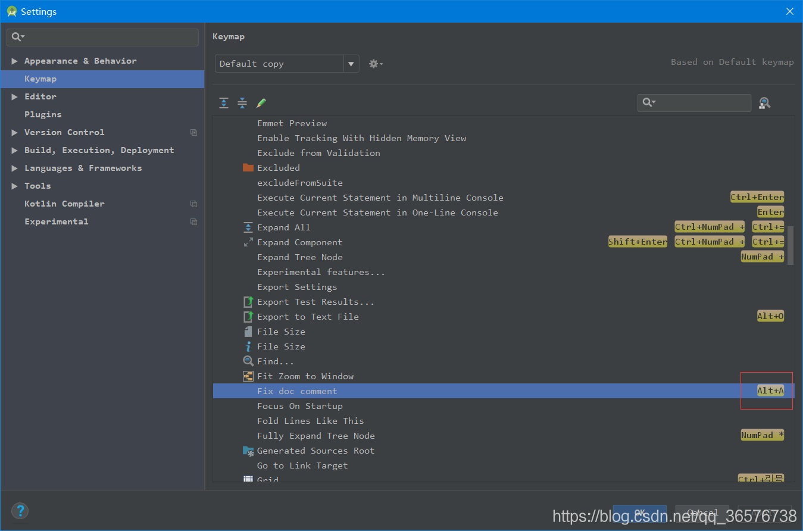Select Execute Current Statement in One-Line Console
Image resolution: width=803 pixels, height=531 pixels.
377,213
